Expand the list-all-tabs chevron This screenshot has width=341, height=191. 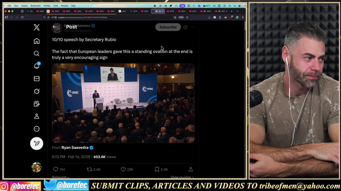pos(237,11)
